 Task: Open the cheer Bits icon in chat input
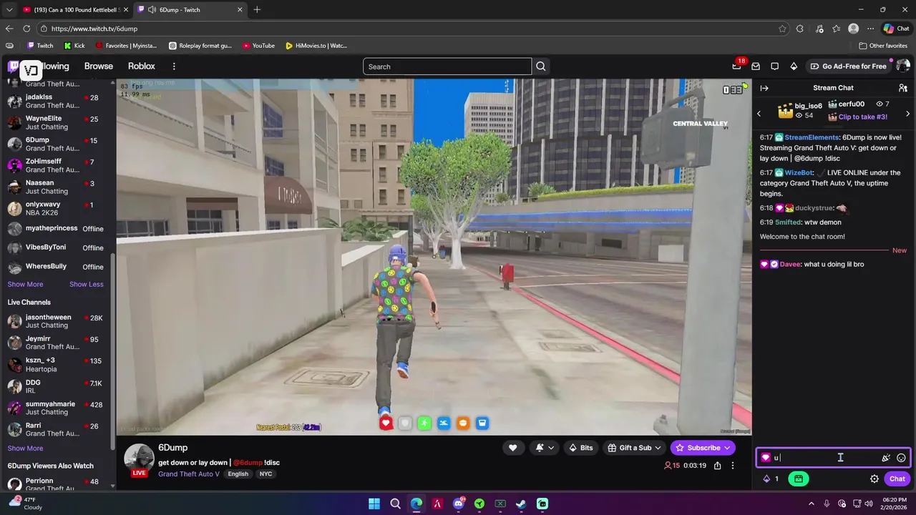pyautogui.click(x=886, y=458)
